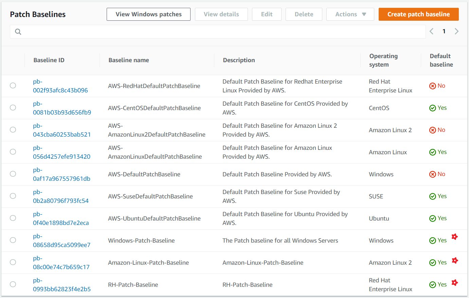Click Create patch baseline button
This screenshot has width=469, height=298.
coord(418,14)
